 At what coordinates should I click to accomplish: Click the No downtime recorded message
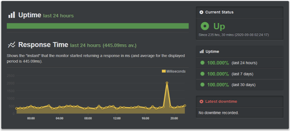(219, 113)
